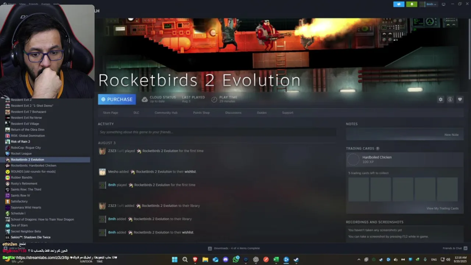This screenshot has height=265, width=471.
Task: Open Windows taskbar search
Action: click(x=185, y=259)
